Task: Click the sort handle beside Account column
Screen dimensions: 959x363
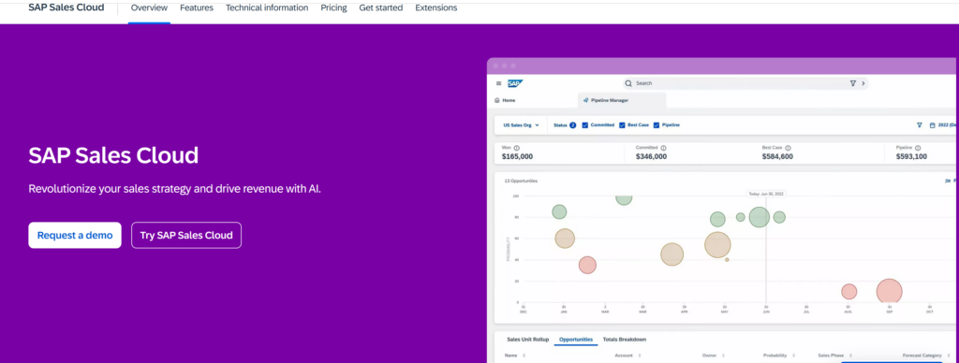Action: point(639,356)
